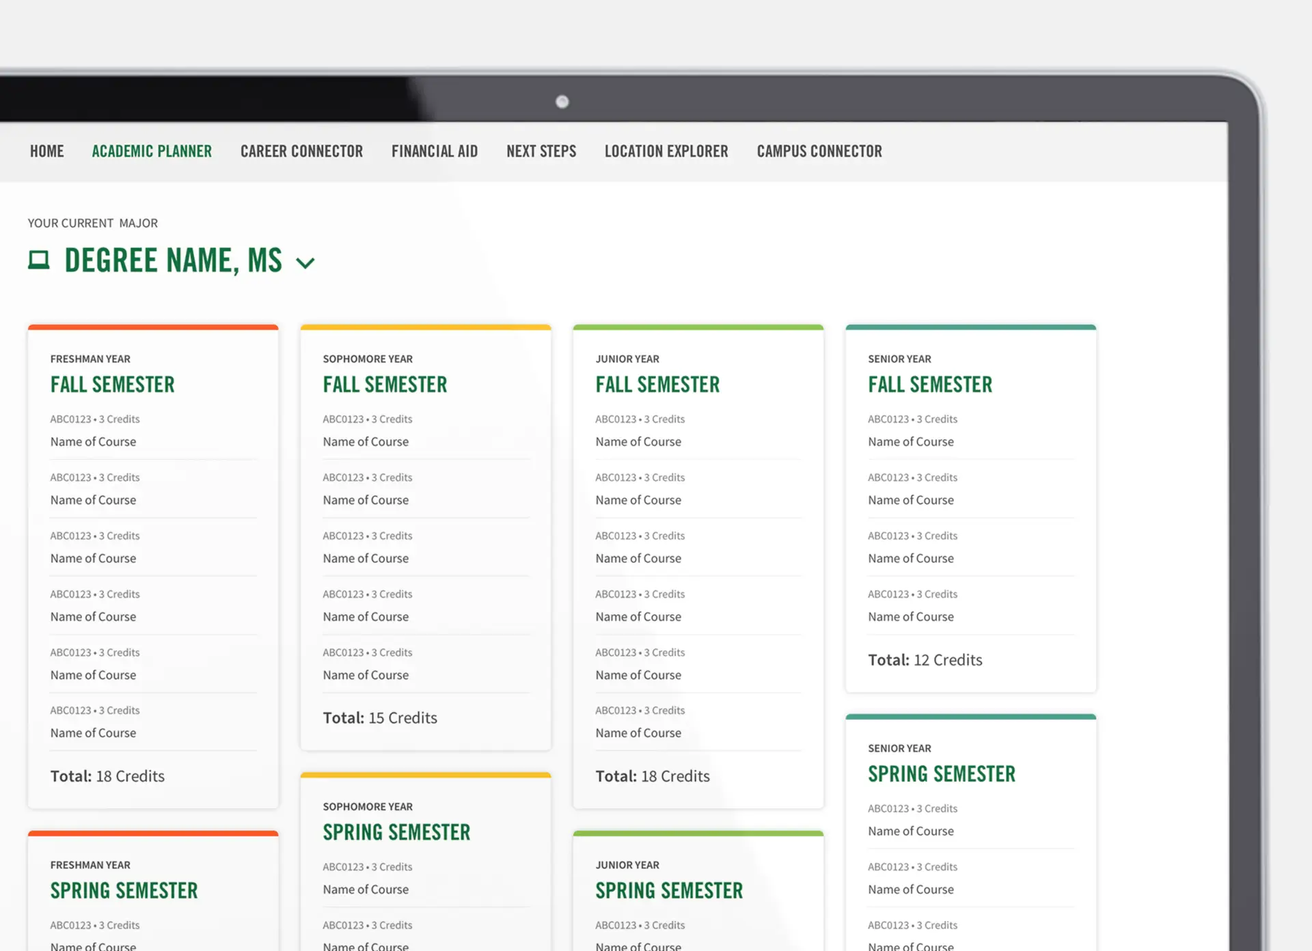
Task: Visit Campus Connector
Action: pyautogui.click(x=819, y=151)
